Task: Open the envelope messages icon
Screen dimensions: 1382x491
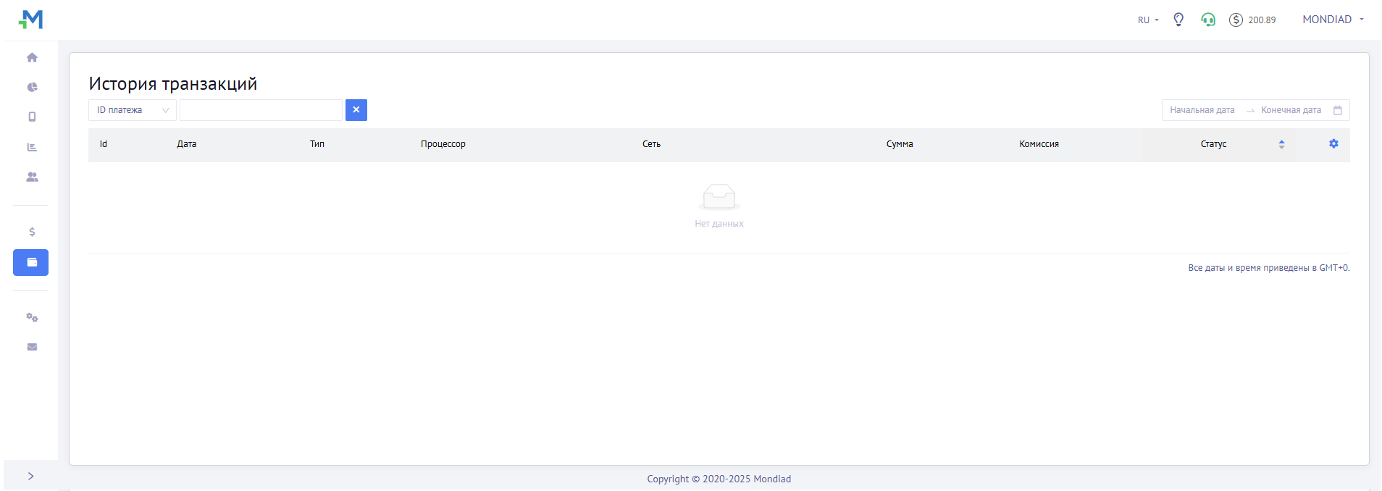Action: click(x=32, y=347)
